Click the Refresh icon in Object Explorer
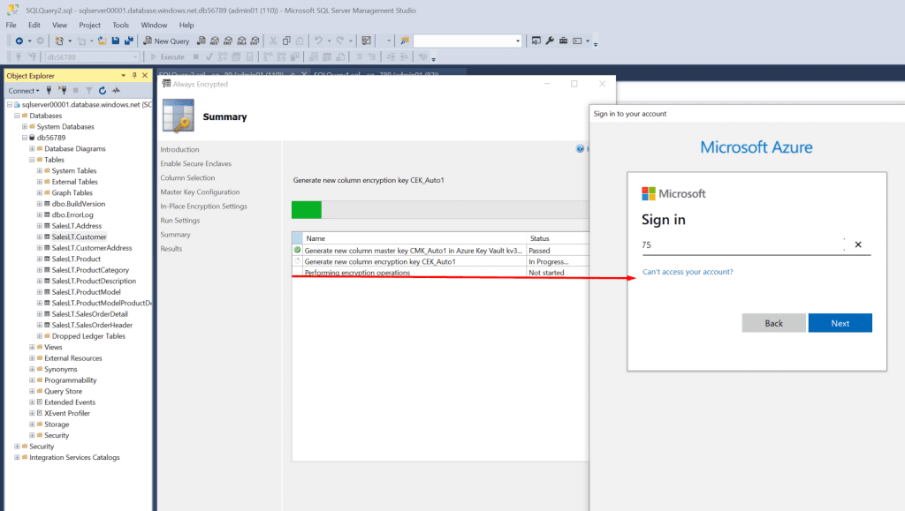This screenshot has height=511, width=905. click(103, 90)
